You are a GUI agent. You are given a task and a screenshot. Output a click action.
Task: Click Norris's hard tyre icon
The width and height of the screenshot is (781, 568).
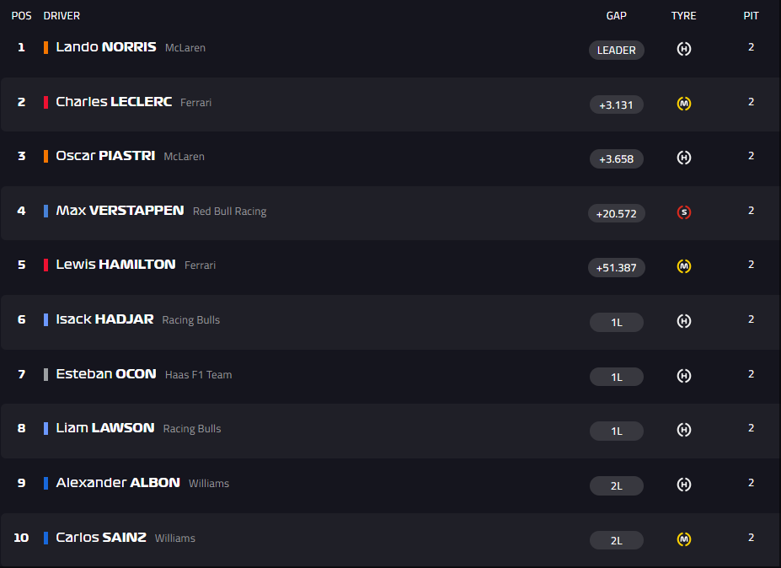(684, 49)
